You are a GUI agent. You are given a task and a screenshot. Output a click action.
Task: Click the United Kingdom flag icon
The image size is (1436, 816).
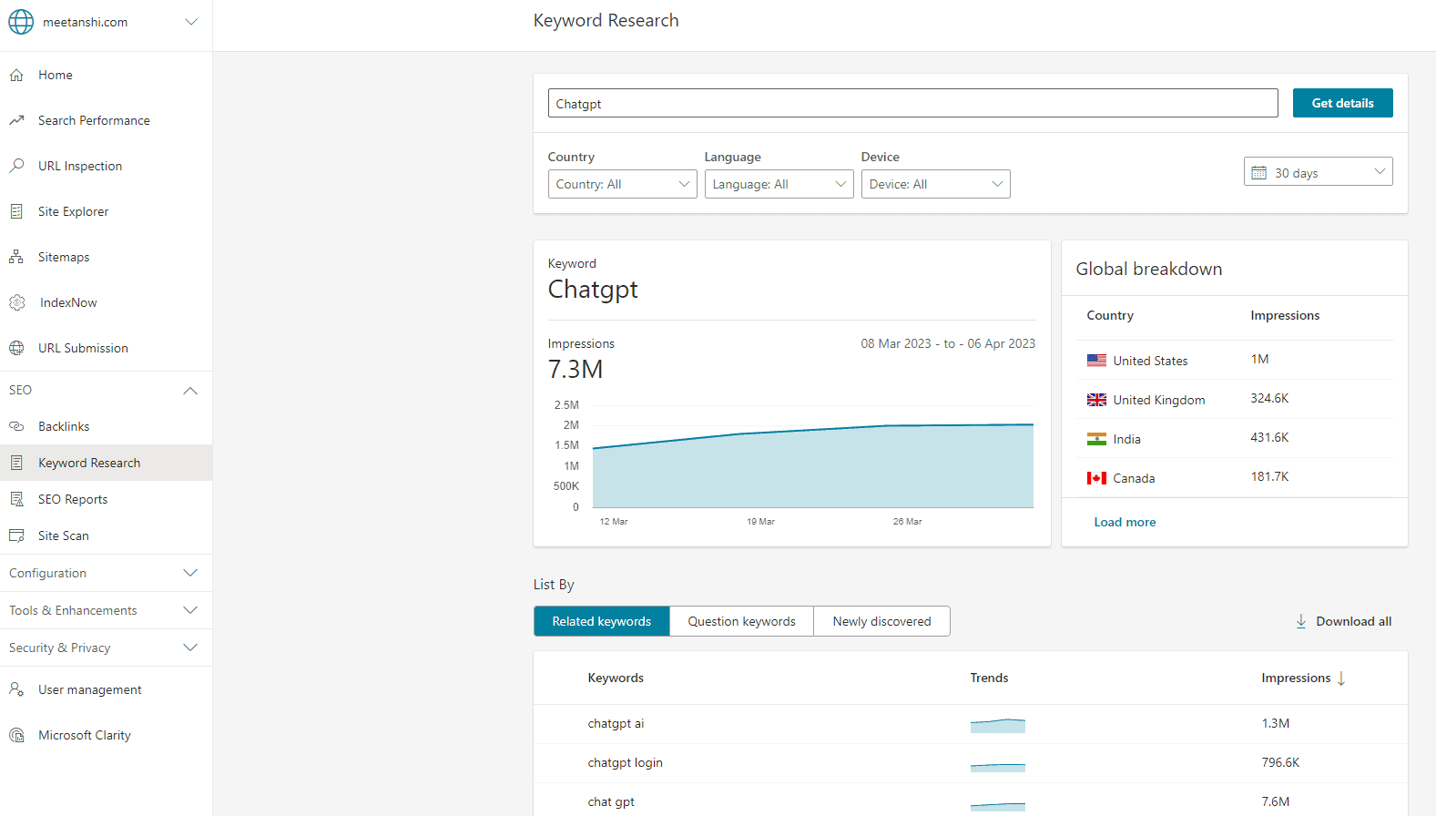(1096, 400)
